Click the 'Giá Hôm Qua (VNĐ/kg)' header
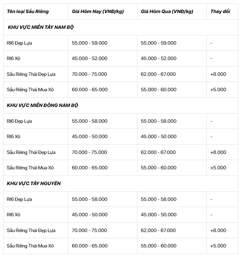Screen dimensions: 243x259 point(167,12)
